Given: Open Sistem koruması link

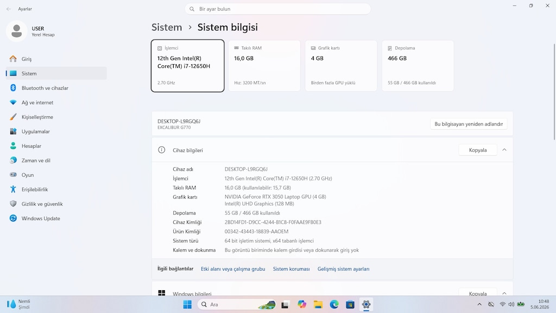Looking at the screenshot, I should (291, 269).
